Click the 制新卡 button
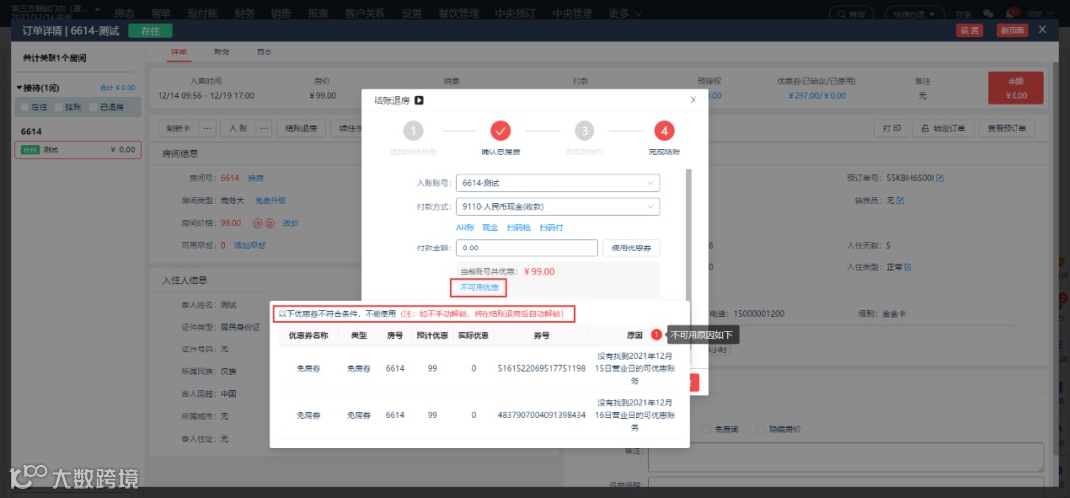1070x498 pixels. coord(178,128)
